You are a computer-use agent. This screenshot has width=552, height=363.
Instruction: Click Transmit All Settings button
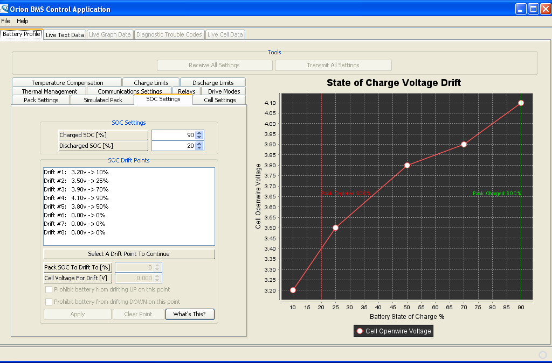pos(333,65)
